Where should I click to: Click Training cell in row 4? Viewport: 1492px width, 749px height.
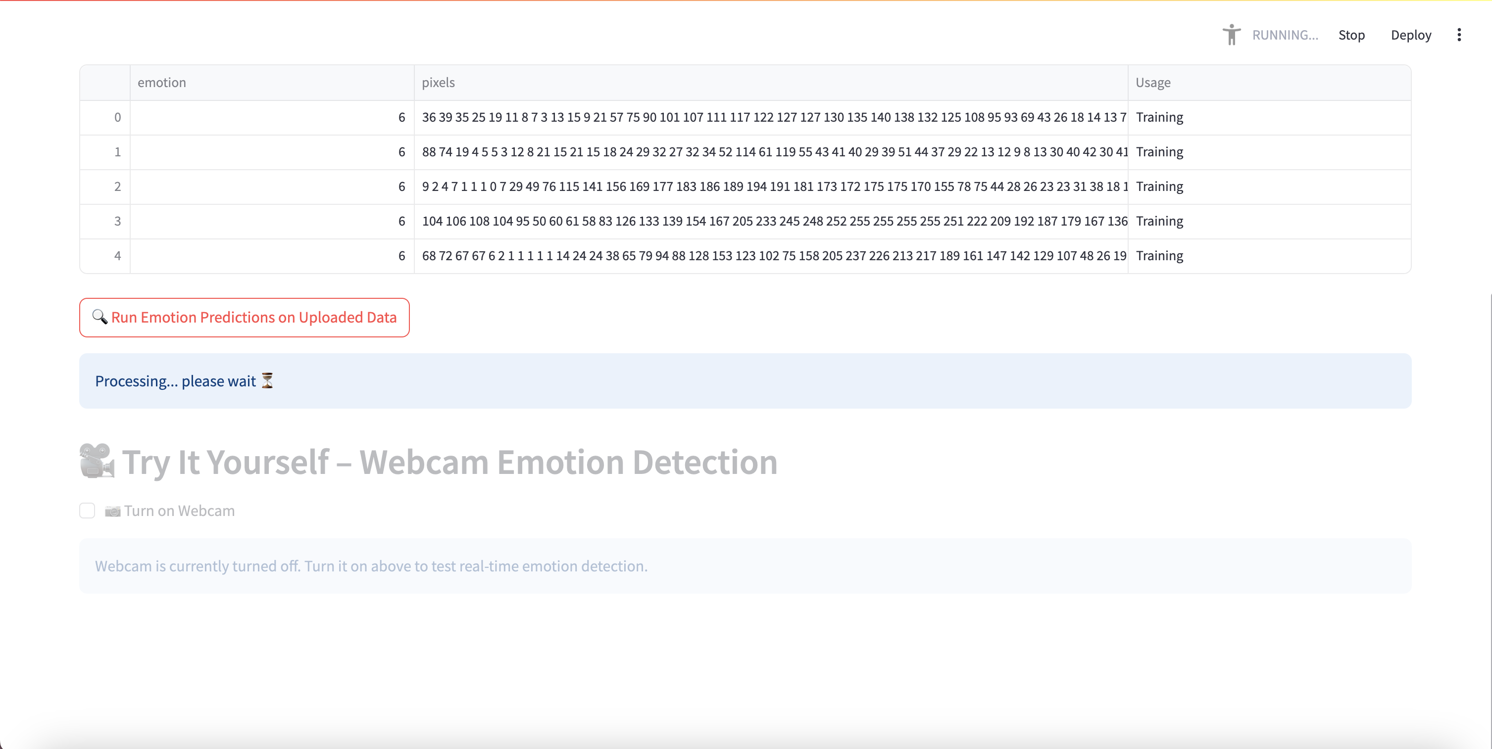[x=1159, y=256]
